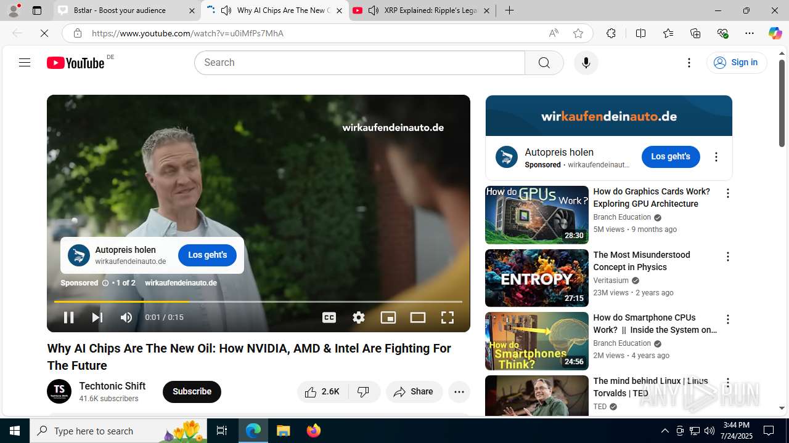Add this page to favorites
Viewport: 789px width, 443px height.
(578, 33)
